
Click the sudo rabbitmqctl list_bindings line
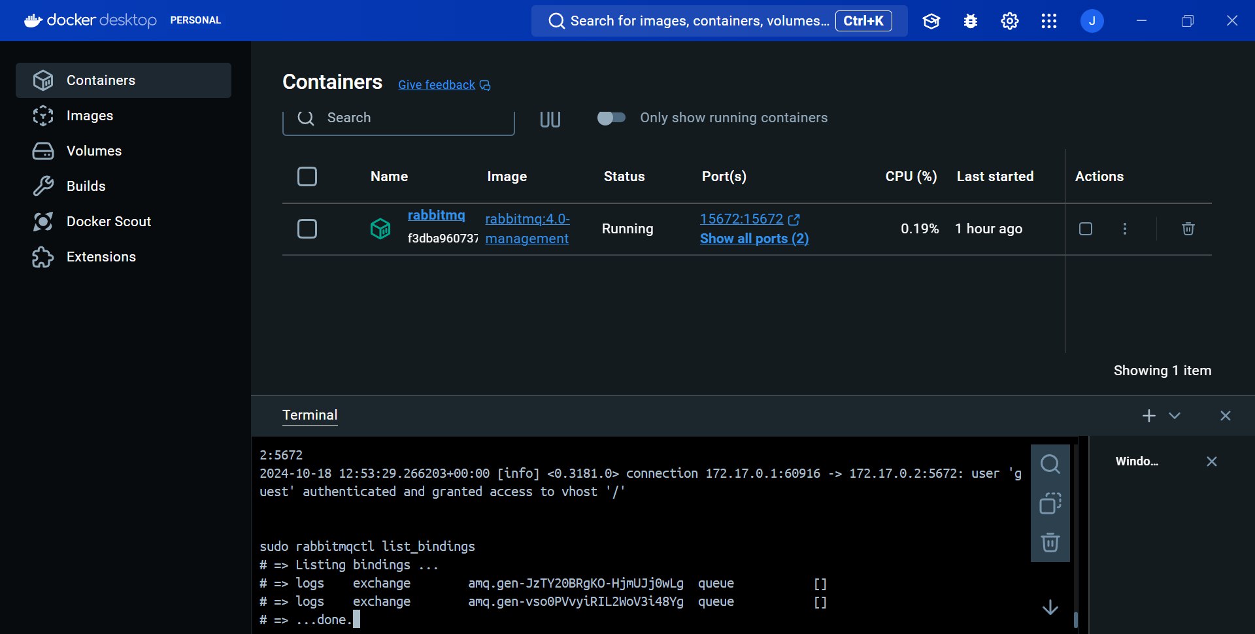[x=367, y=546]
